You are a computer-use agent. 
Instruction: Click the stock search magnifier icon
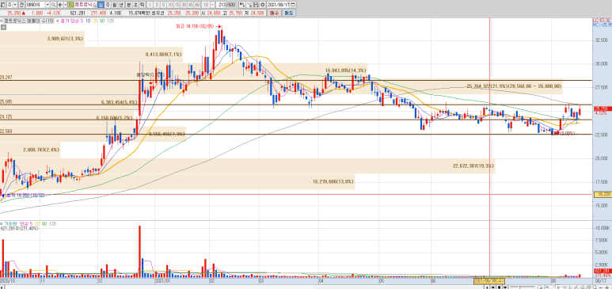click(x=53, y=5)
